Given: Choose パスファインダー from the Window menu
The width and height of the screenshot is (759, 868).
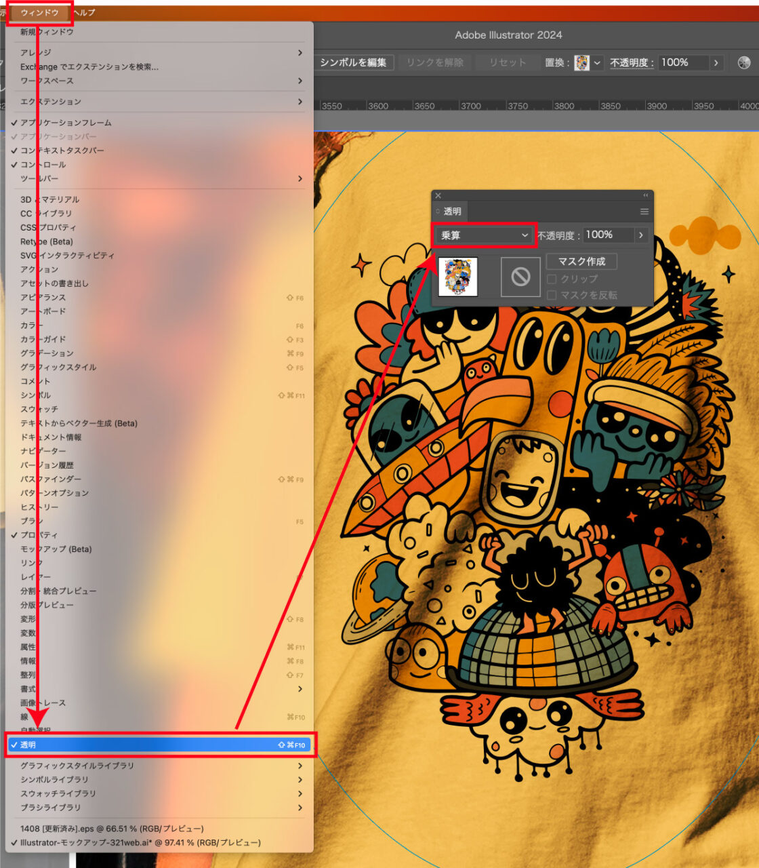Looking at the screenshot, I should (x=51, y=479).
